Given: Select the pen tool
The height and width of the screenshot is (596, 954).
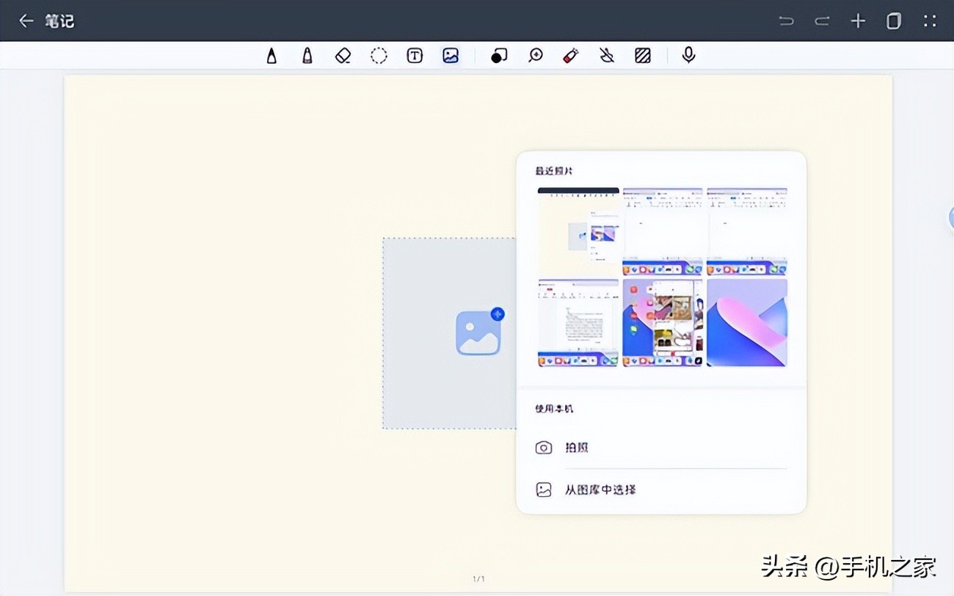Looking at the screenshot, I should (272, 55).
